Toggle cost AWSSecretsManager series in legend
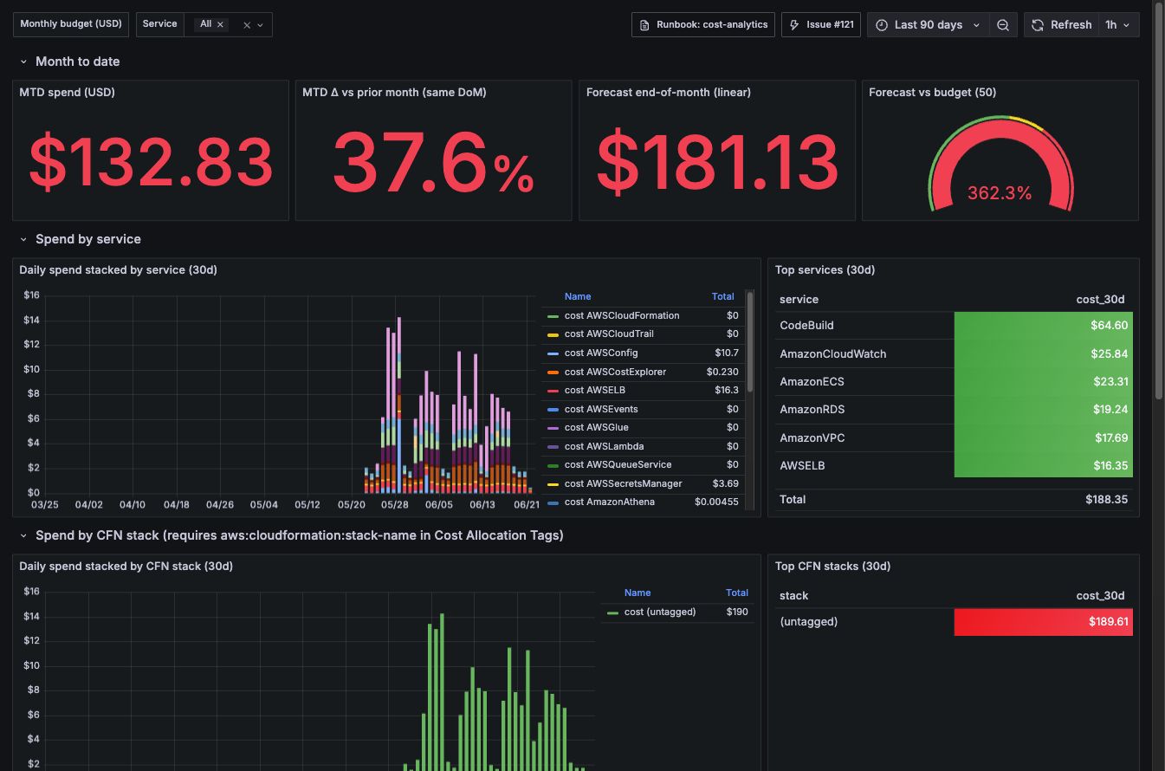 pyautogui.click(x=623, y=483)
